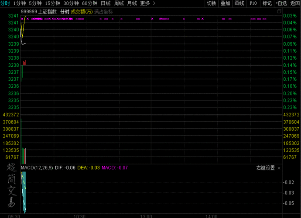Toggle the 成交额(万) volume display
Screen dimensions: 301x218
(82, 11)
